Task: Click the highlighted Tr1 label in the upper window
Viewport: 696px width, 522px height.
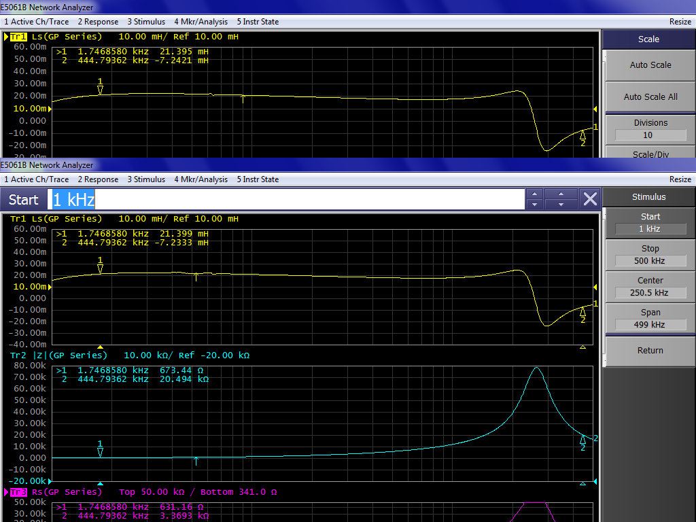Action: click(18, 37)
